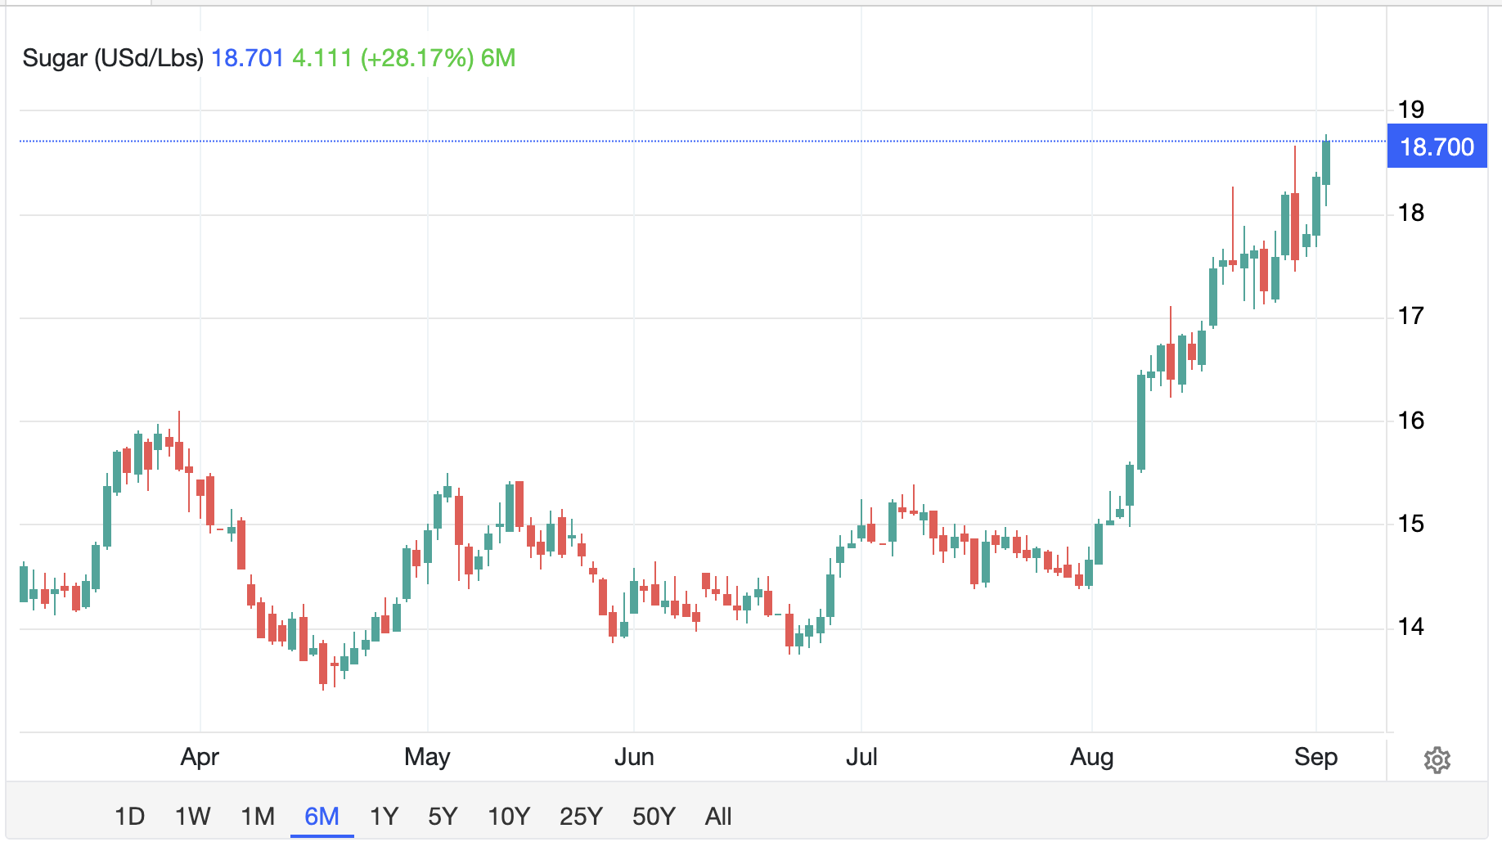
Task: Switch to the 1W time range
Action: [193, 817]
